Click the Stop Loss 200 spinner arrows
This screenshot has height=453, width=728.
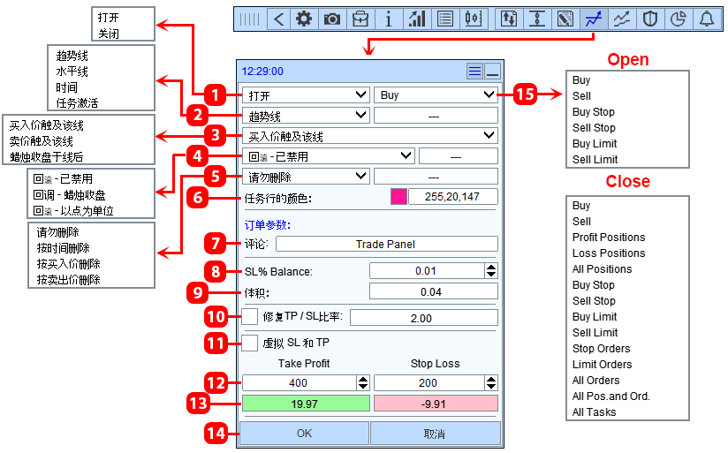click(x=491, y=383)
